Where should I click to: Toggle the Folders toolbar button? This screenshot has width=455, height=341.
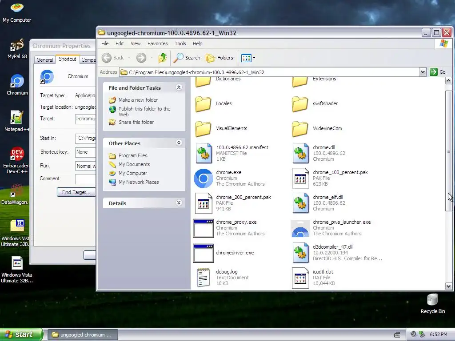[x=220, y=58]
